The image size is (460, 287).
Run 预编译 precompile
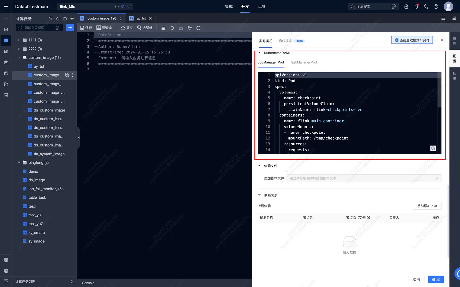click(104, 28)
